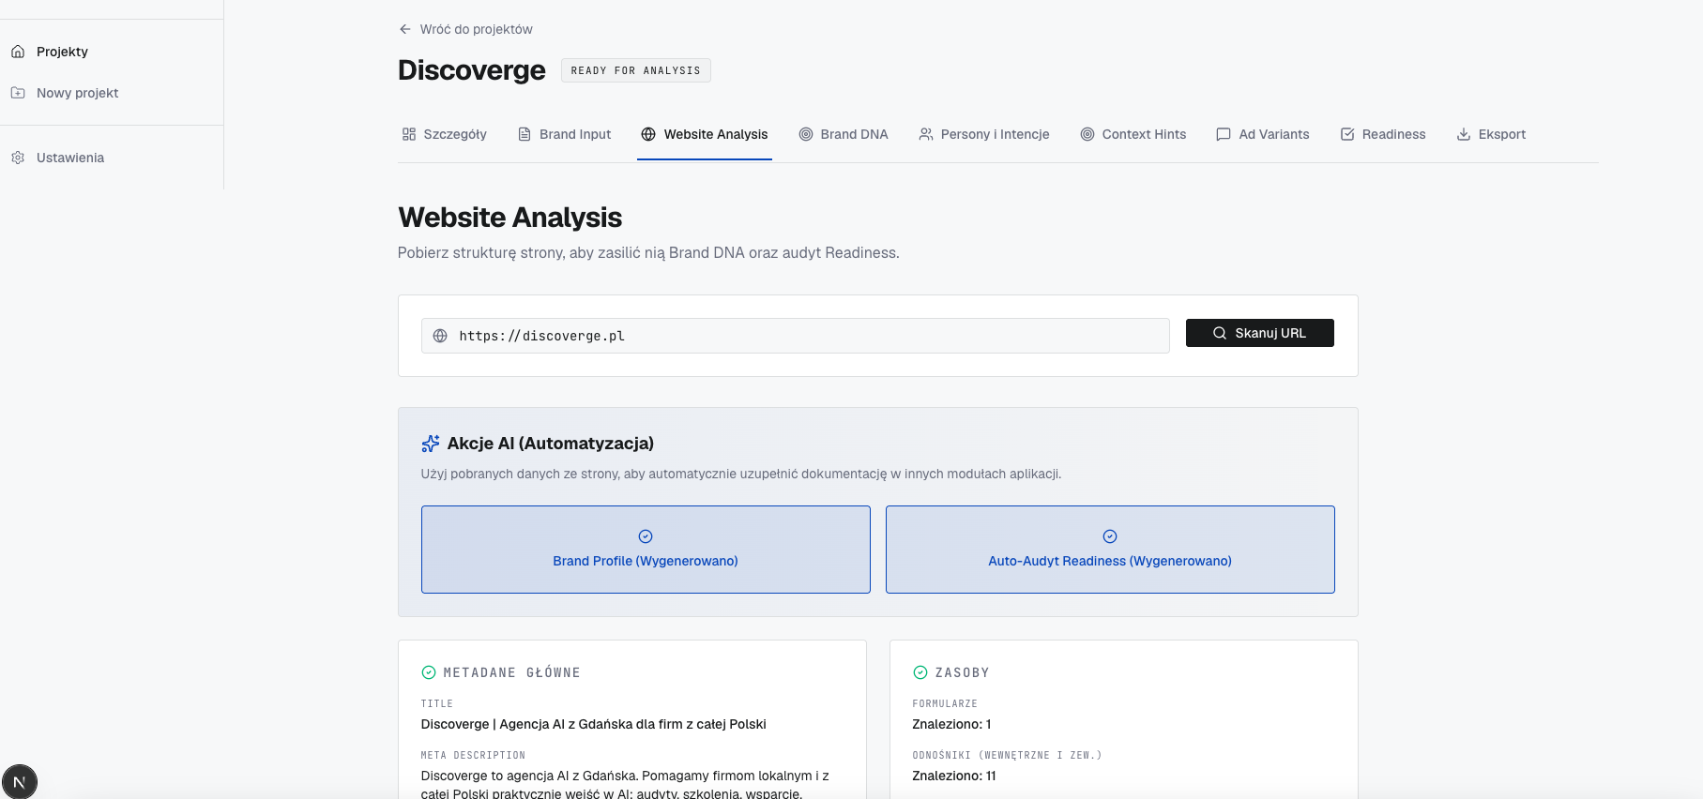This screenshot has height=799, width=1703.
Task: Switch to the Ad Variants tab
Action: point(1263,134)
